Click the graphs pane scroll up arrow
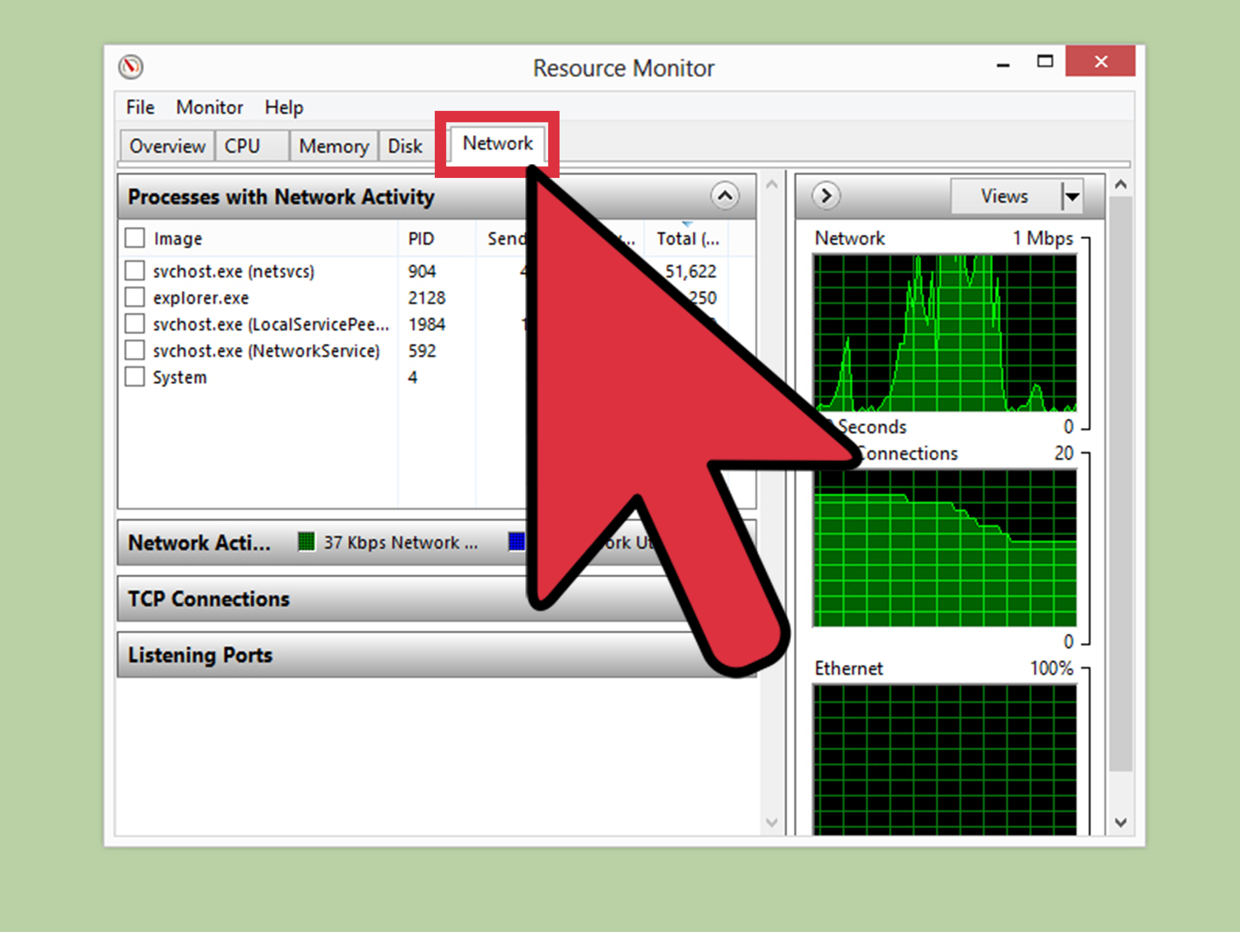This screenshot has height=932, width=1240. pos(1120,185)
